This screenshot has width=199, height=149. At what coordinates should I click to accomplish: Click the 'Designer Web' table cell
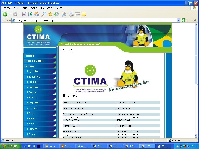click(124, 126)
